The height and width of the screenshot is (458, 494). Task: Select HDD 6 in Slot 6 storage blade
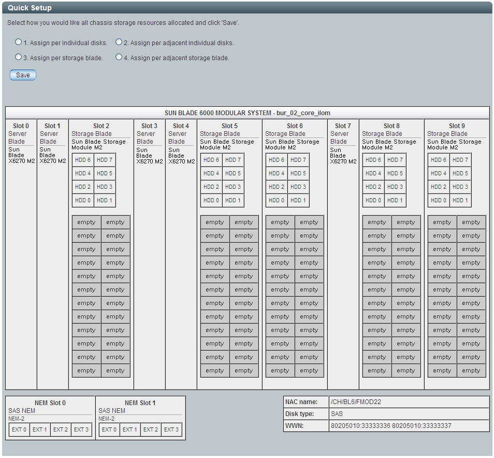[x=277, y=160]
